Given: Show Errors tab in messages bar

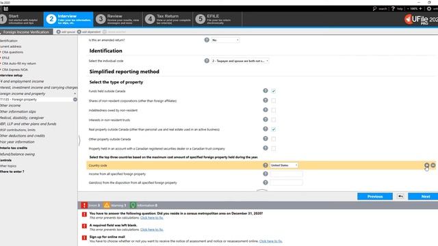Looking at the screenshot, I should tap(91, 205).
